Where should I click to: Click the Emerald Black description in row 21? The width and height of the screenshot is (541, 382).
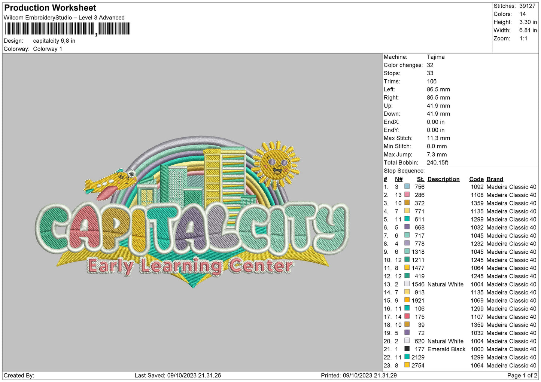click(x=447, y=349)
